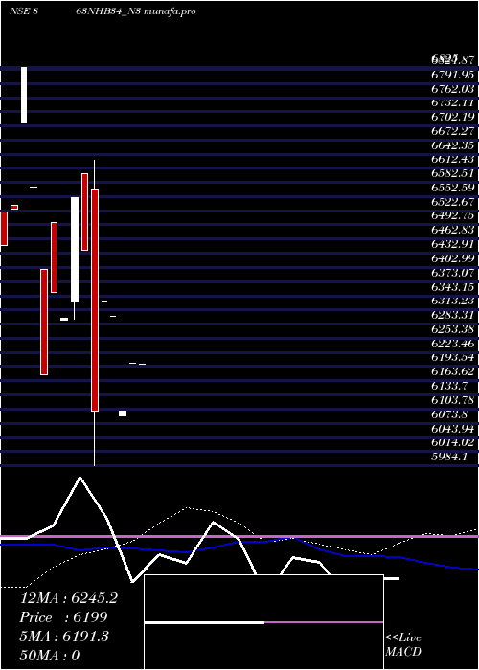Viewport: 479px width, 670px height.
Task: Choose the 6043.94 axis label
Action: point(452,428)
